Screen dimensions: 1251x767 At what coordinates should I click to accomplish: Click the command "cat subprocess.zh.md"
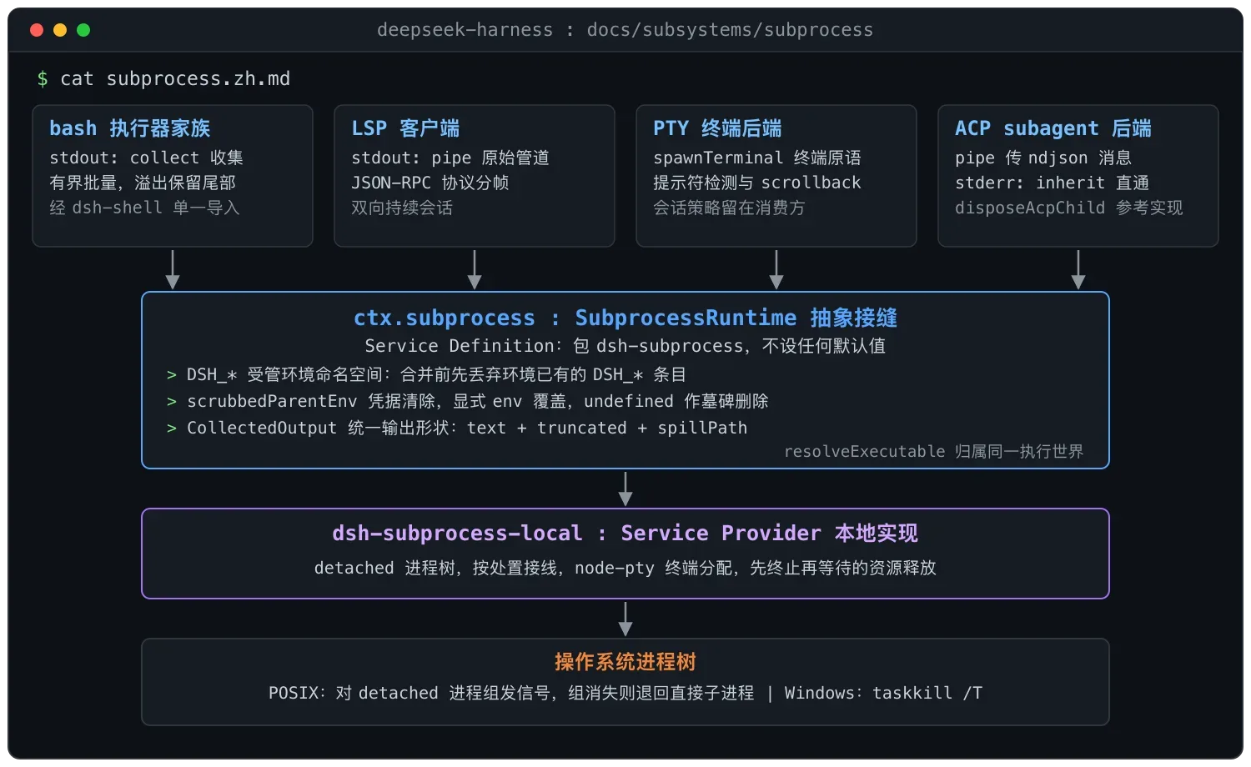pos(175,78)
